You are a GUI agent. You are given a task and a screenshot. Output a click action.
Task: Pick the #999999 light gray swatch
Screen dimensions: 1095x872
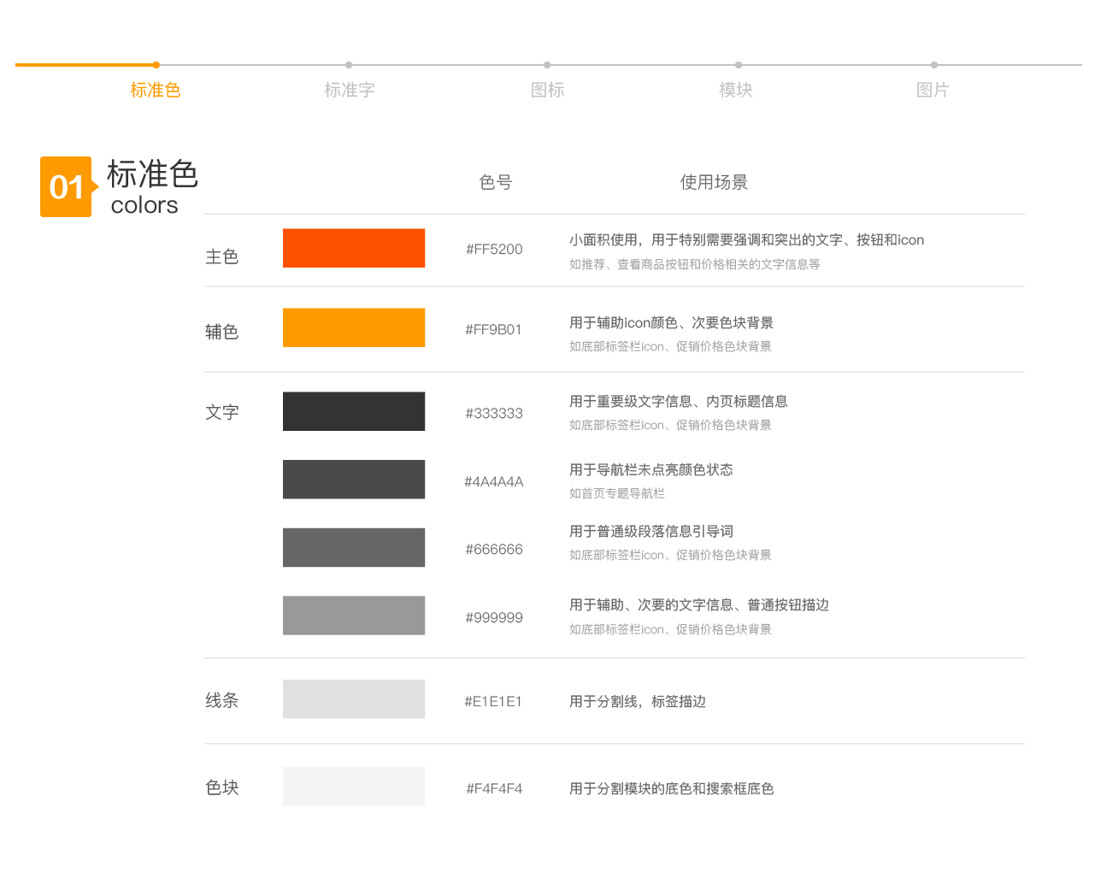(x=354, y=616)
